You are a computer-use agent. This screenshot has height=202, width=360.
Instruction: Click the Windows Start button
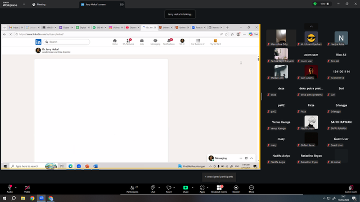4,198
